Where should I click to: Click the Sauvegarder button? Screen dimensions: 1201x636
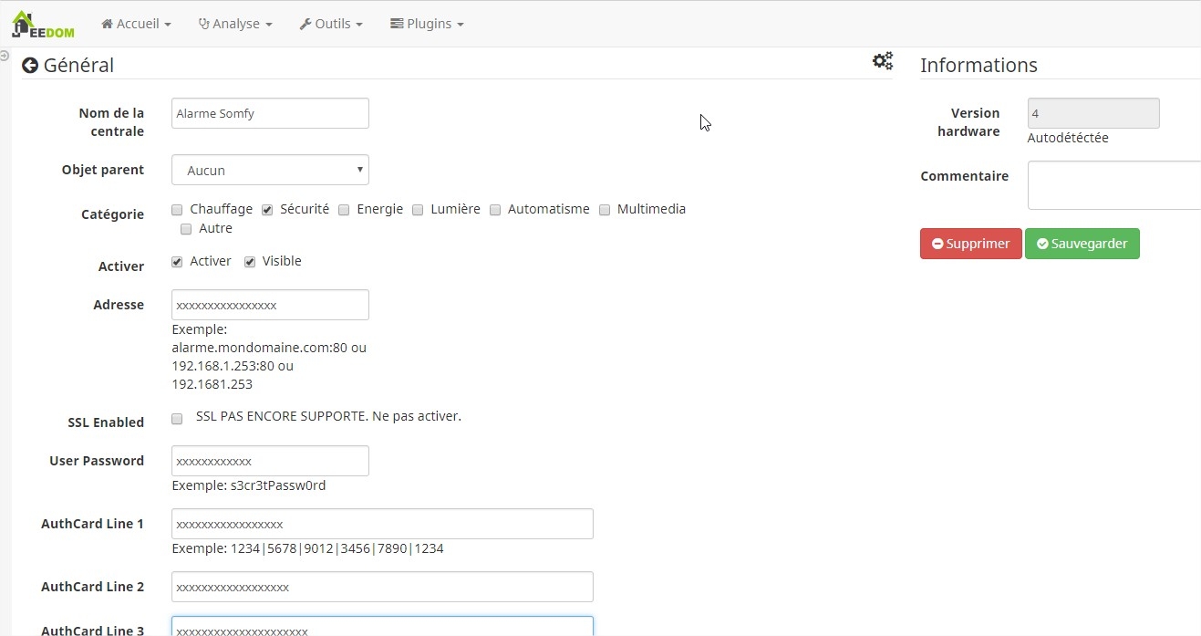[x=1082, y=244]
